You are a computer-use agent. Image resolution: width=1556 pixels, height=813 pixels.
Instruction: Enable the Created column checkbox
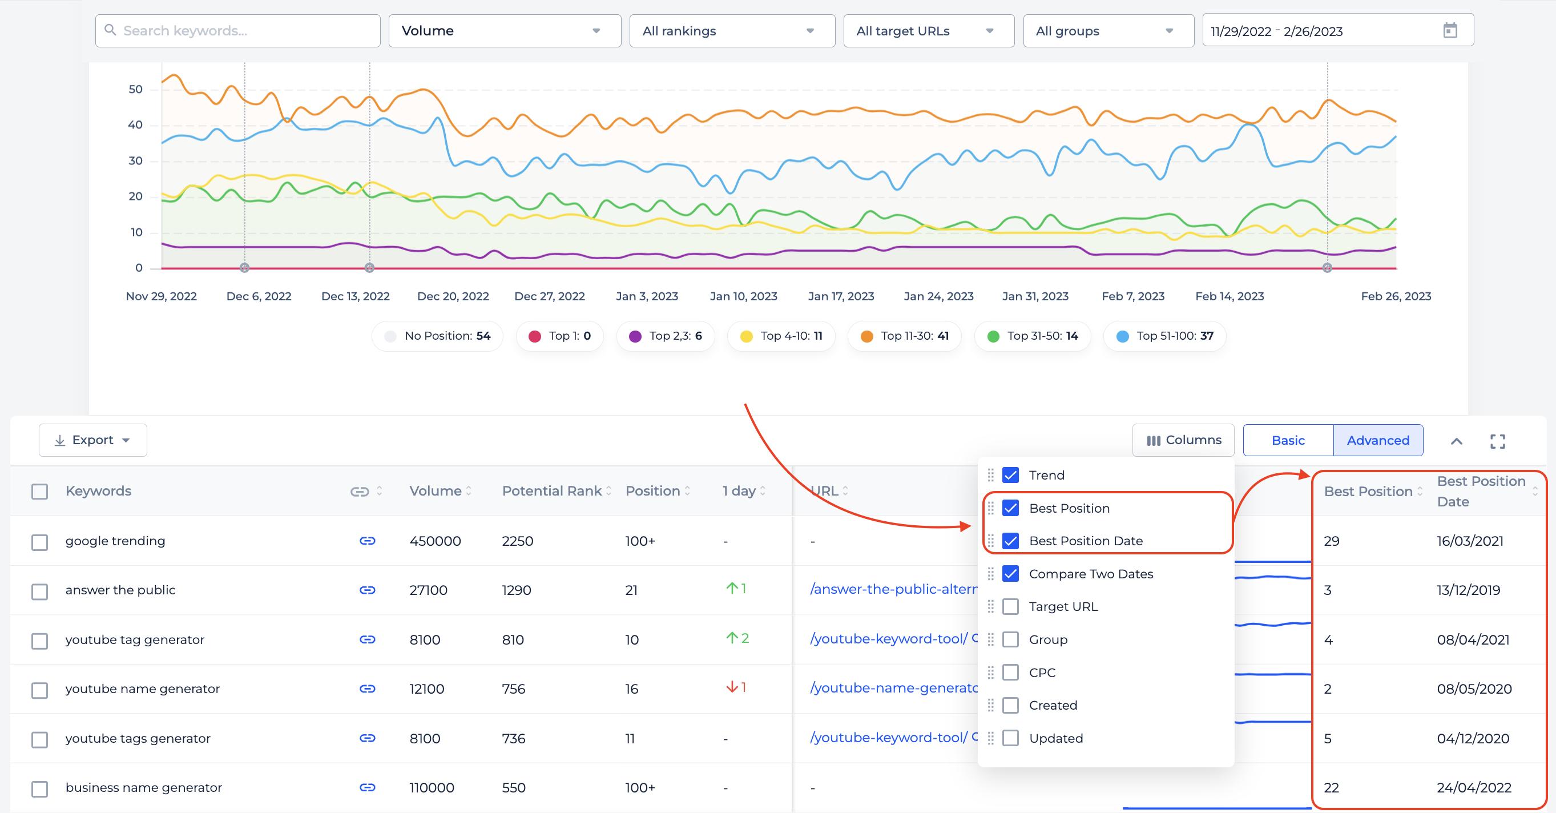1010,705
